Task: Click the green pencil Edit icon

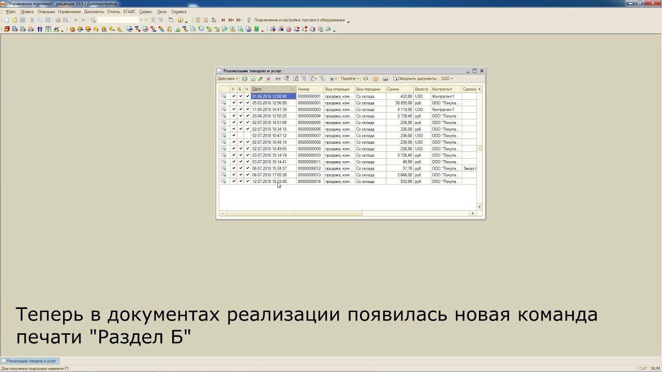Action: (x=260, y=79)
